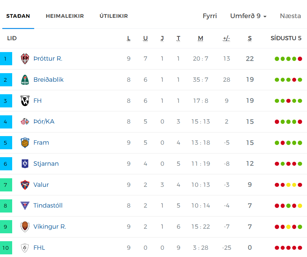
Task: Go to next round with Næsta
Action: 290,16
